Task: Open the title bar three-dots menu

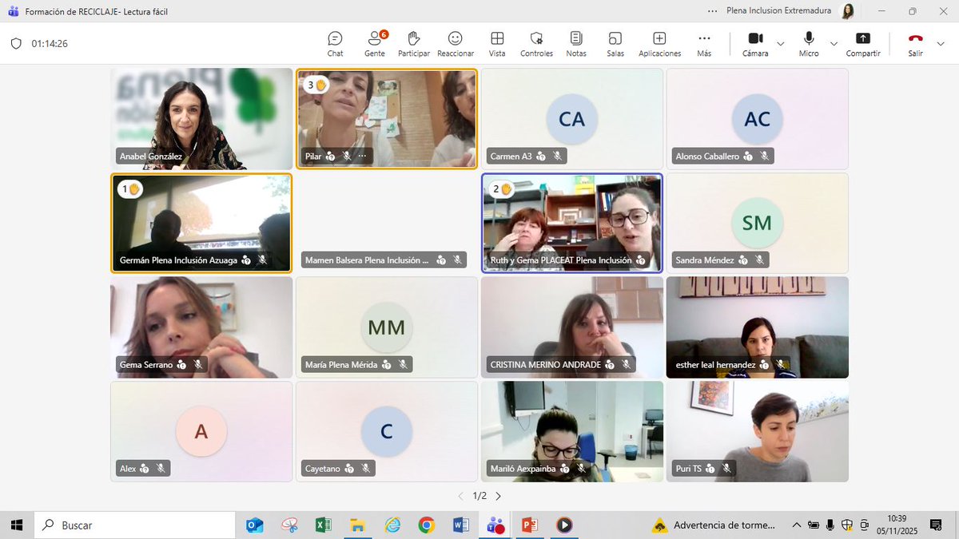Action: pyautogui.click(x=713, y=11)
